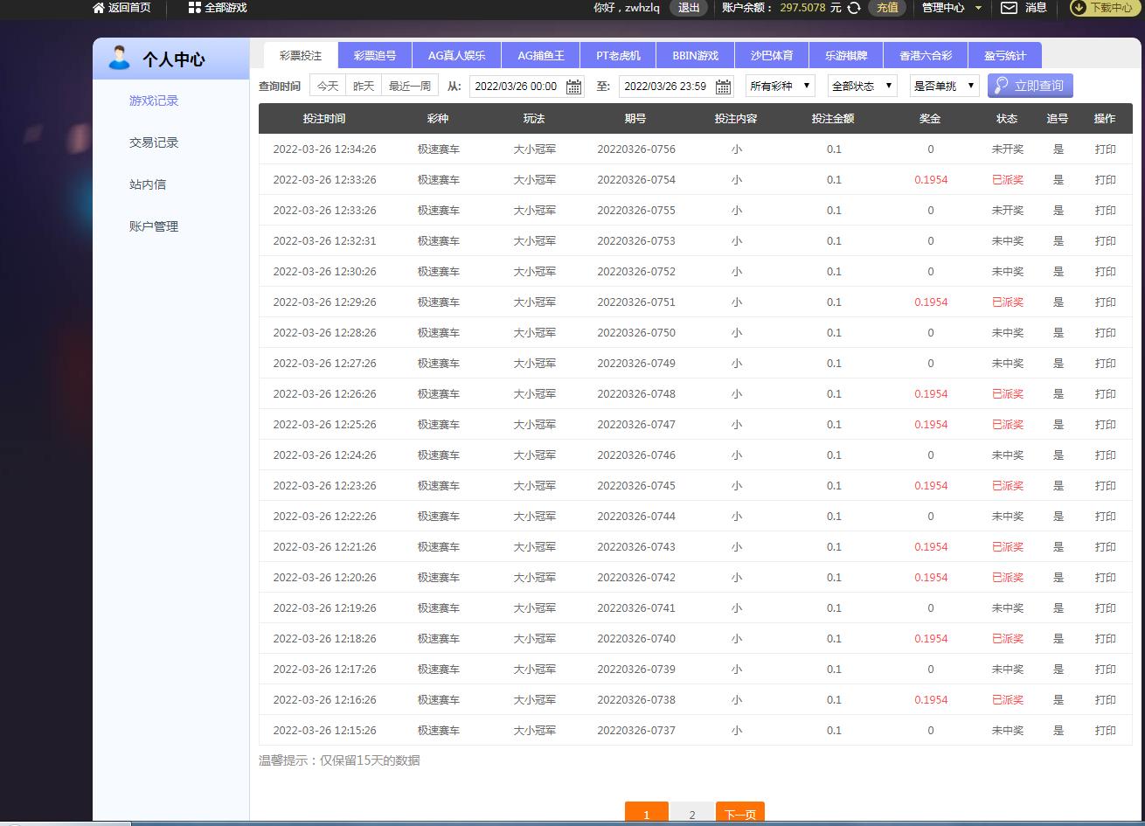Select the 最近一周 quick date filter
This screenshot has width=1145, height=826.
[x=410, y=86]
